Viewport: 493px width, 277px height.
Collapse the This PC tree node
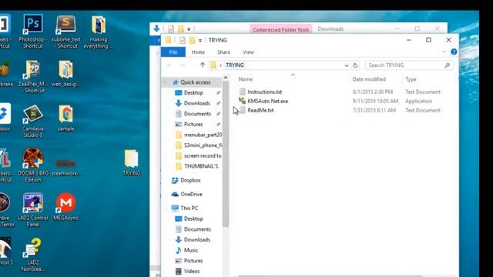166,208
